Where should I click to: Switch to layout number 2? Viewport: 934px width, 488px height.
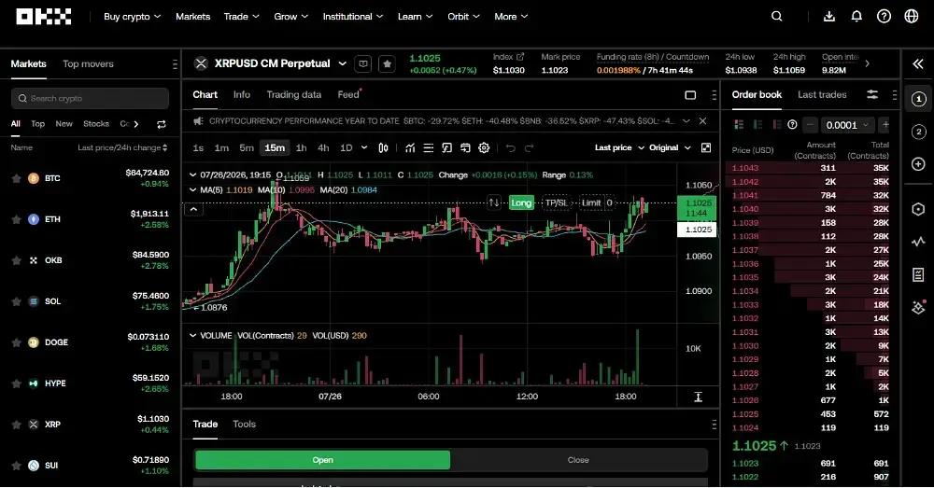tap(918, 132)
